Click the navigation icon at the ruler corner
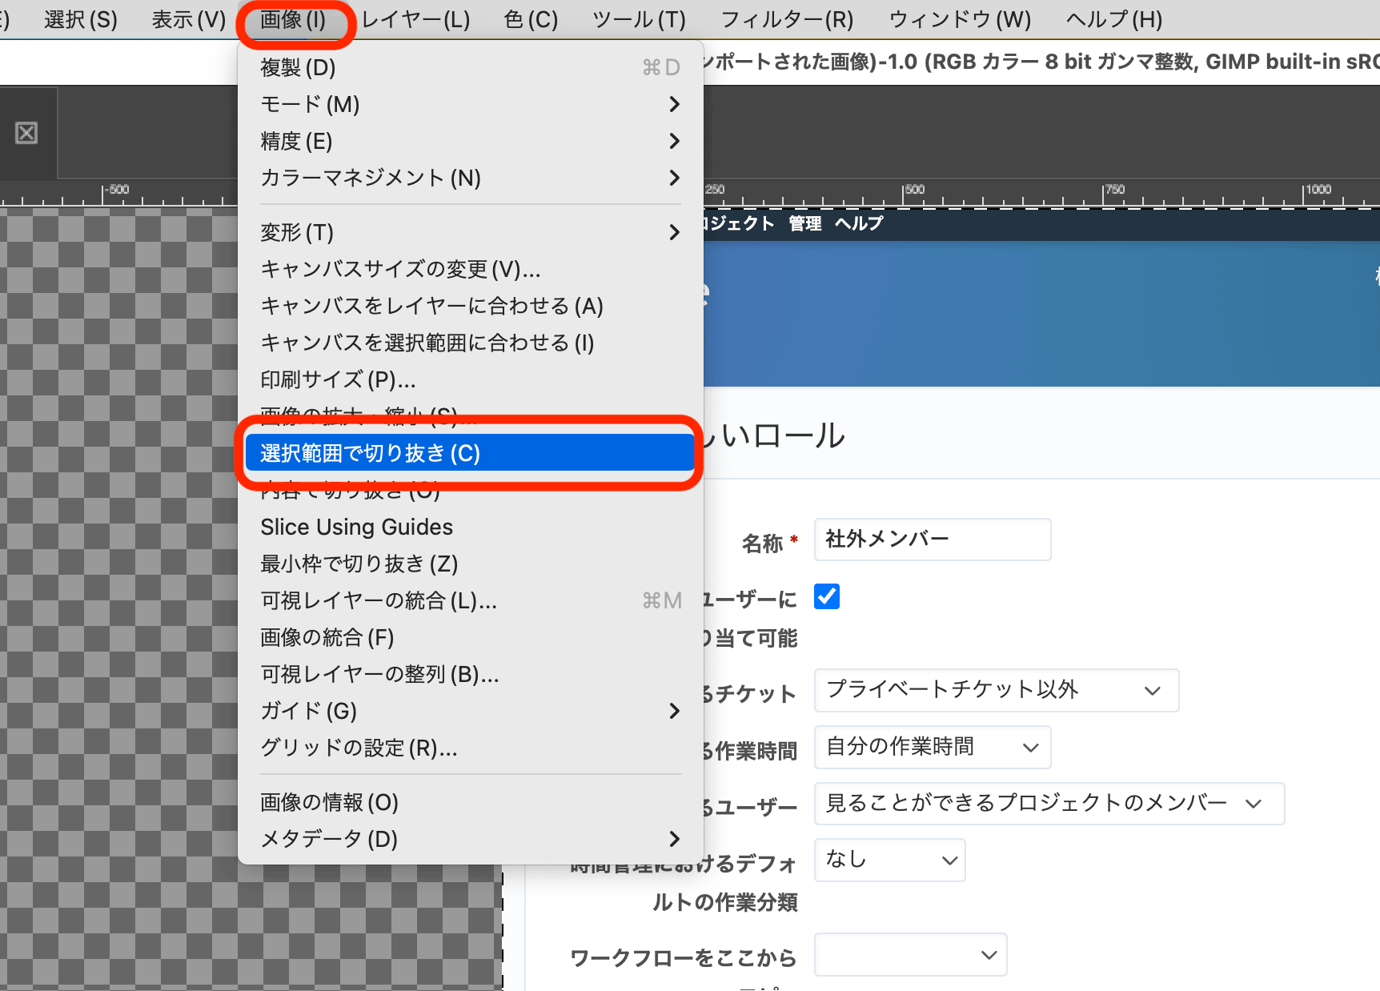 click(26, 133)
